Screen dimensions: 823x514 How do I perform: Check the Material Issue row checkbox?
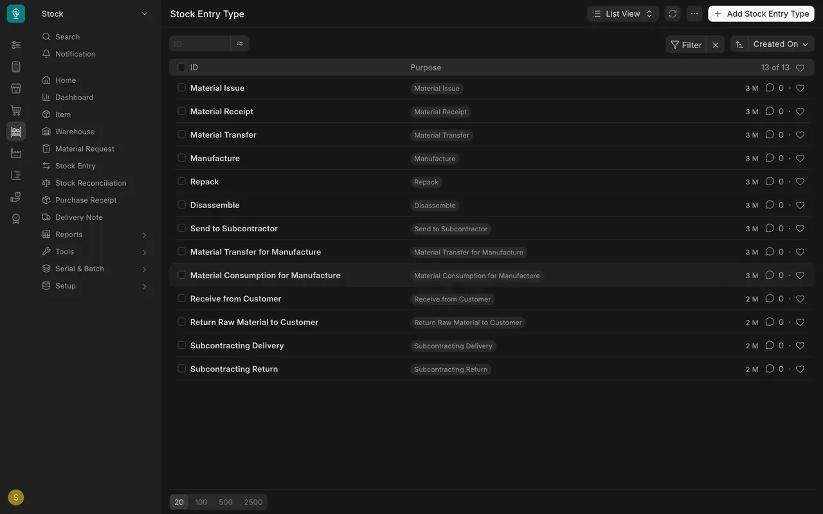pyautogui.click(x=181, y=87)
